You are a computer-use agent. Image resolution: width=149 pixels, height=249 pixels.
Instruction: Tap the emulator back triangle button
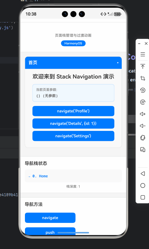pyautogui.click(x=143, y=174)
